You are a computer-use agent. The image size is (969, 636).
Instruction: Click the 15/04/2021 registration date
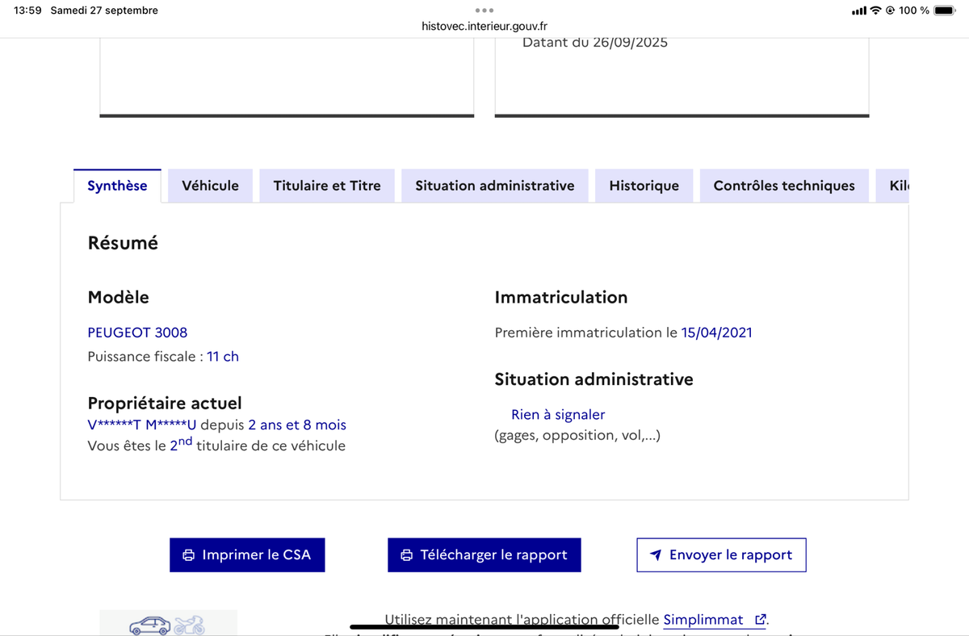717,333
